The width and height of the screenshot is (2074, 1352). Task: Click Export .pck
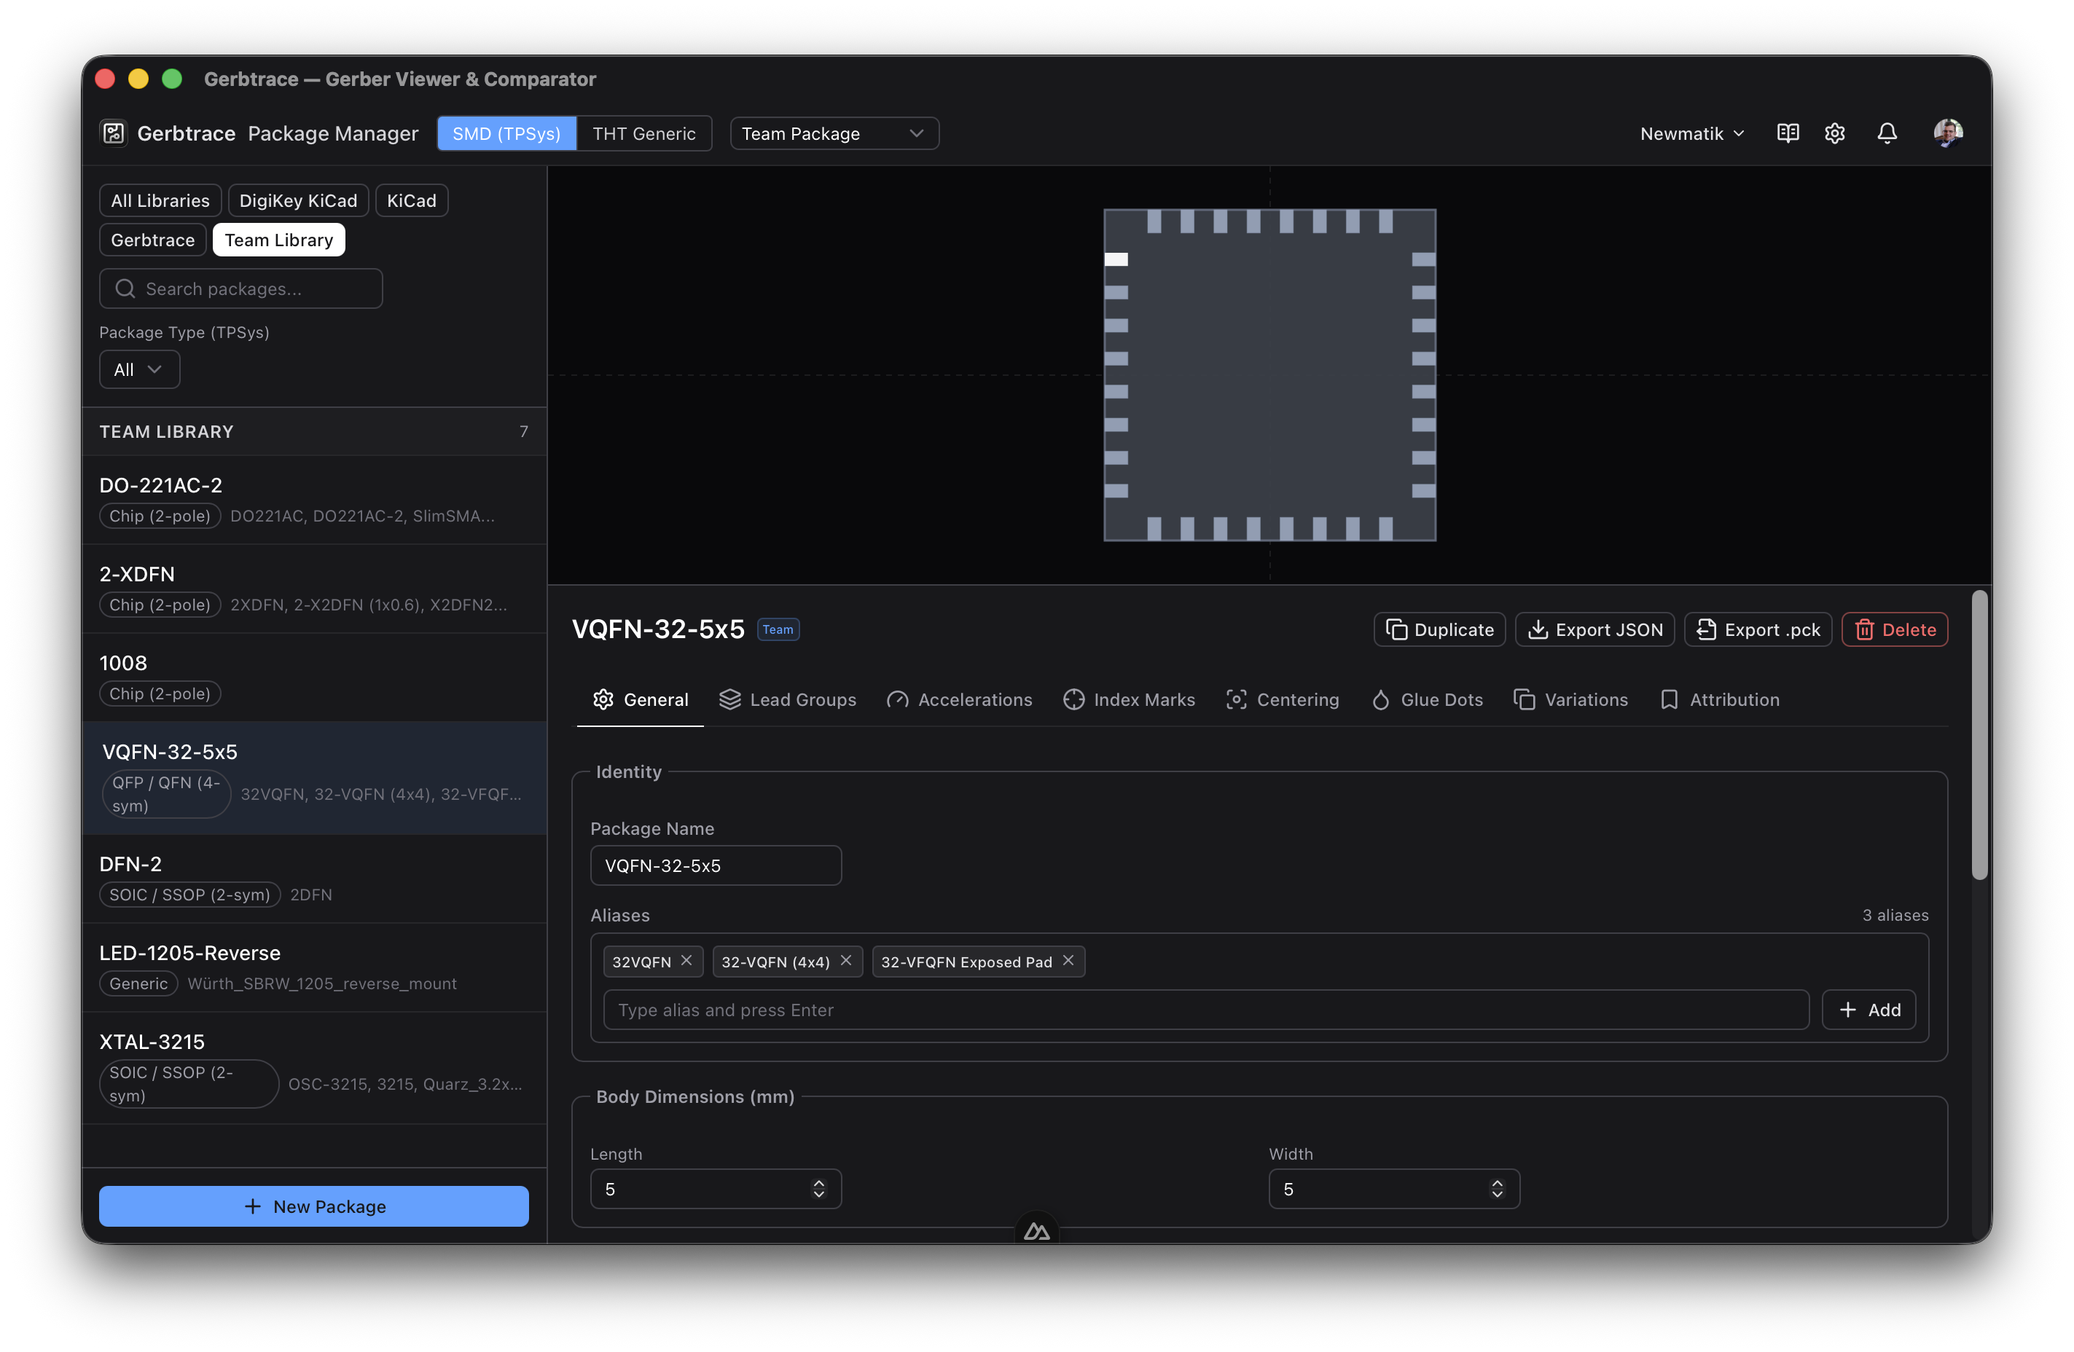[1758, 629]
